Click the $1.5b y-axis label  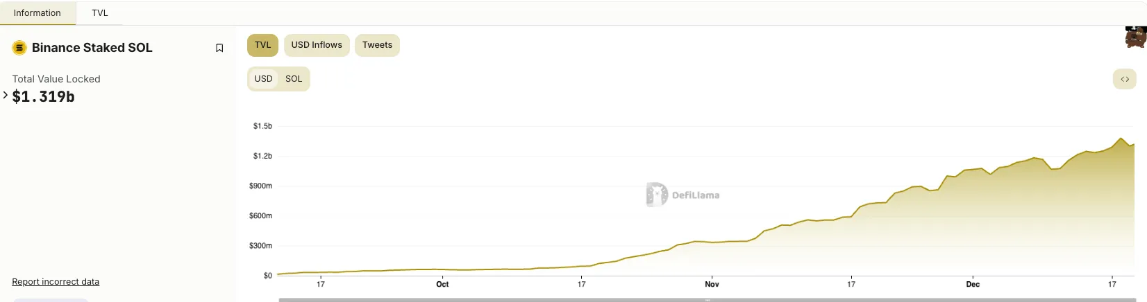[262, 126]
